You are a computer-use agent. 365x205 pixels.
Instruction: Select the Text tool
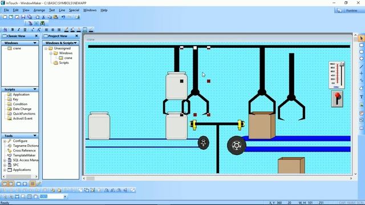[361, 97]
